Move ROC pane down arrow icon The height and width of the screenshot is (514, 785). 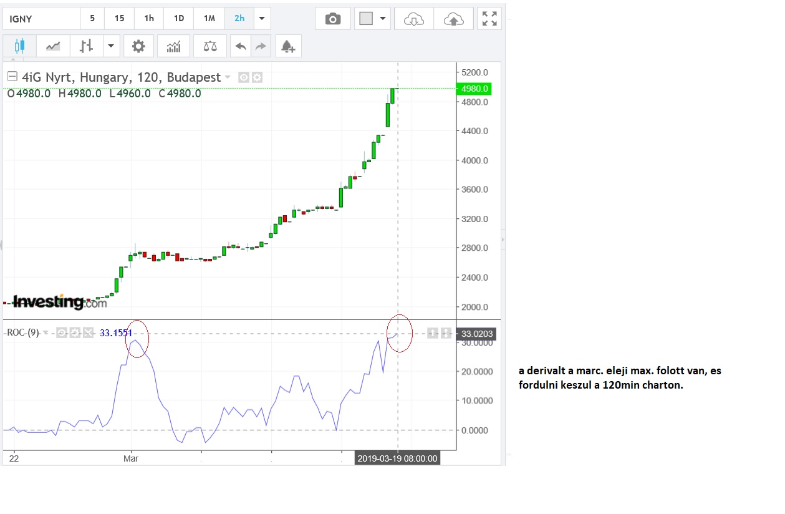[446, 333]
